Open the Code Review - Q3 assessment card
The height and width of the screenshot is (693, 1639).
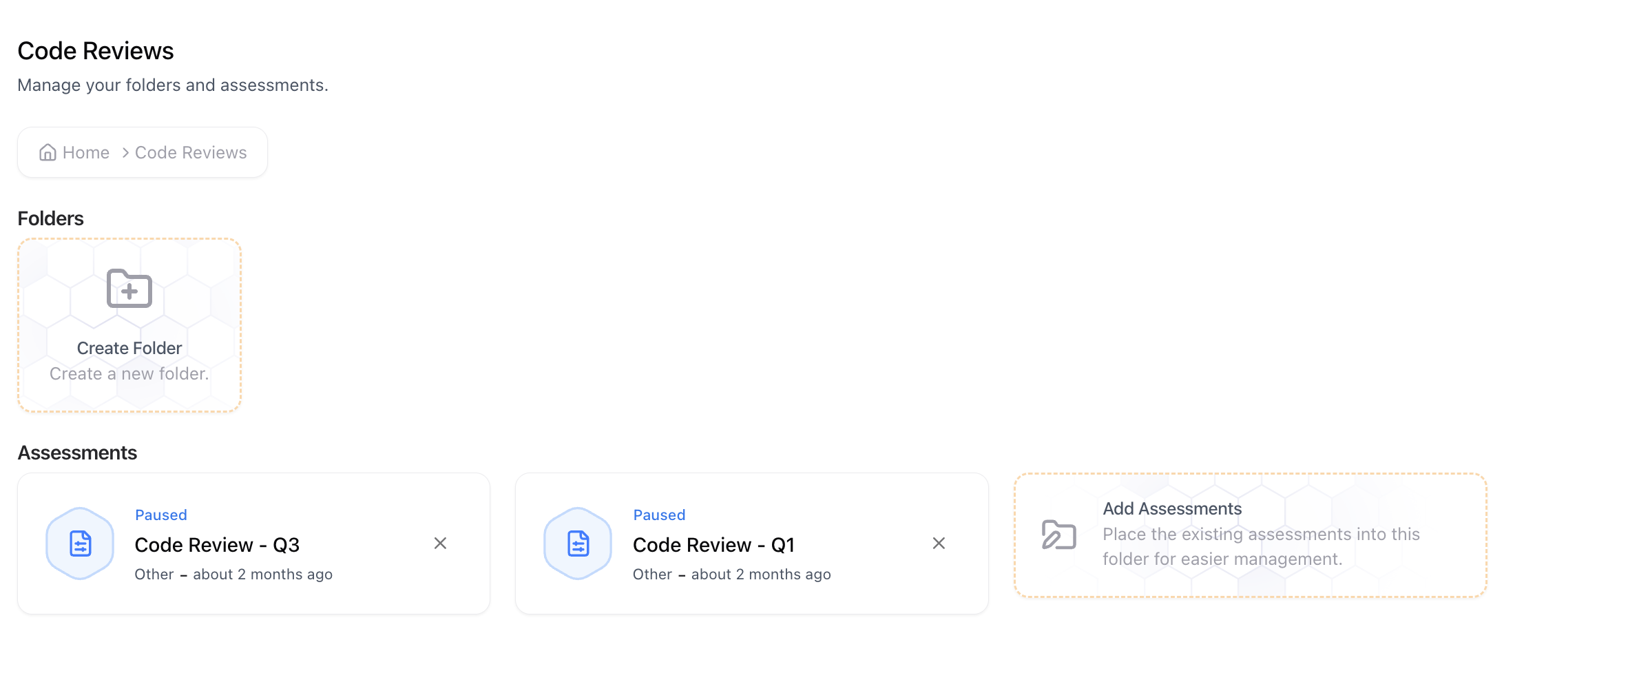point(253,544)
